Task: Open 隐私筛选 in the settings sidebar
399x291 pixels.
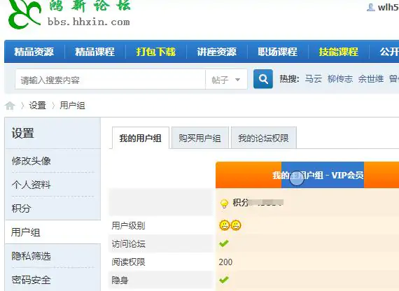Action: pos(31,256)
